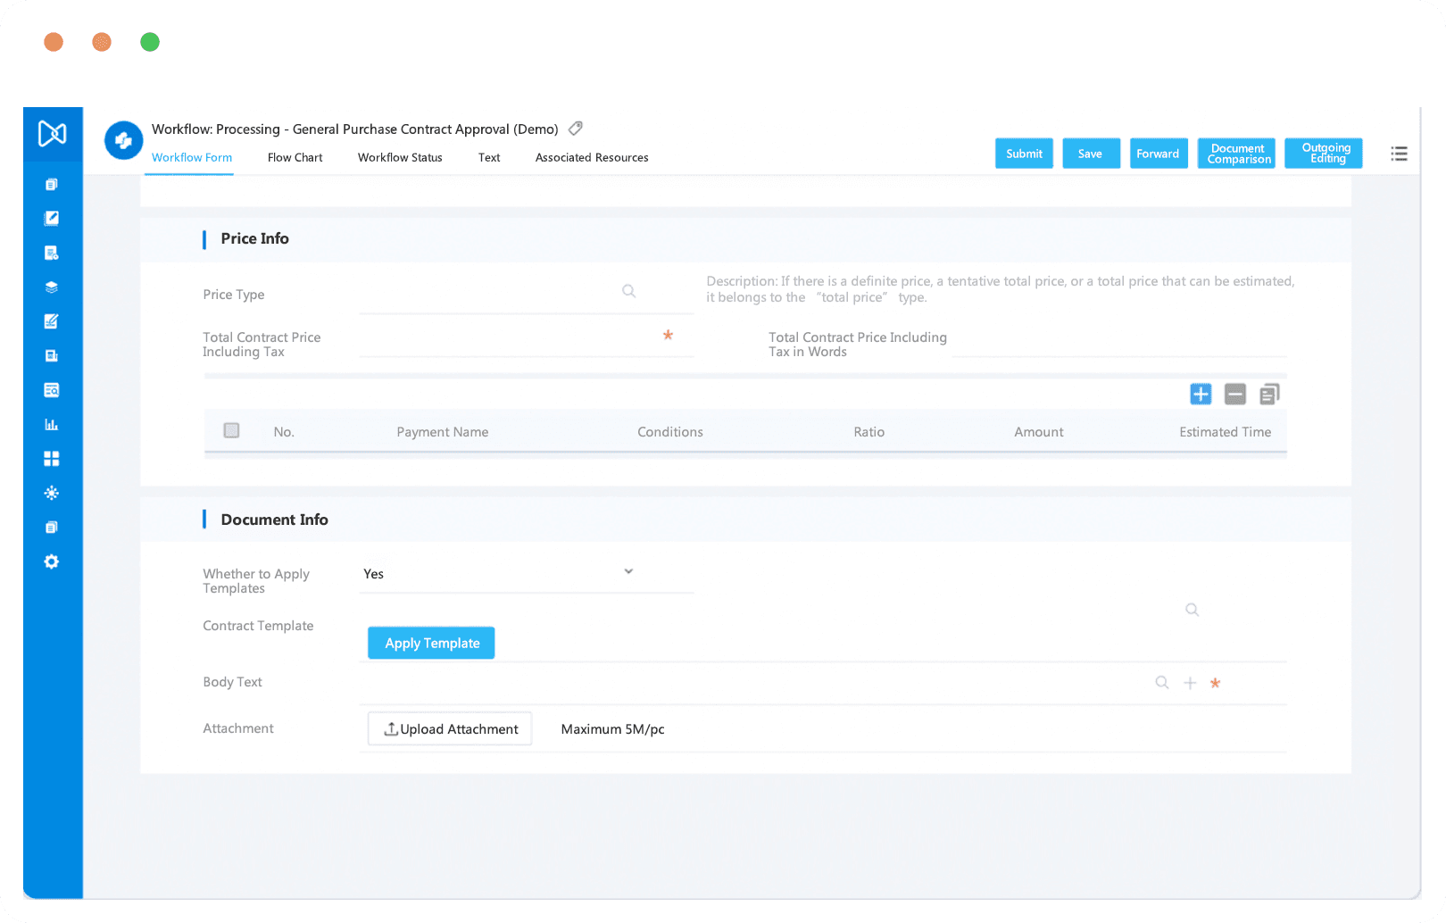Screen dimensions: 1446x923
Task: Click the Price Info section heading
Action: pos(255,238)
